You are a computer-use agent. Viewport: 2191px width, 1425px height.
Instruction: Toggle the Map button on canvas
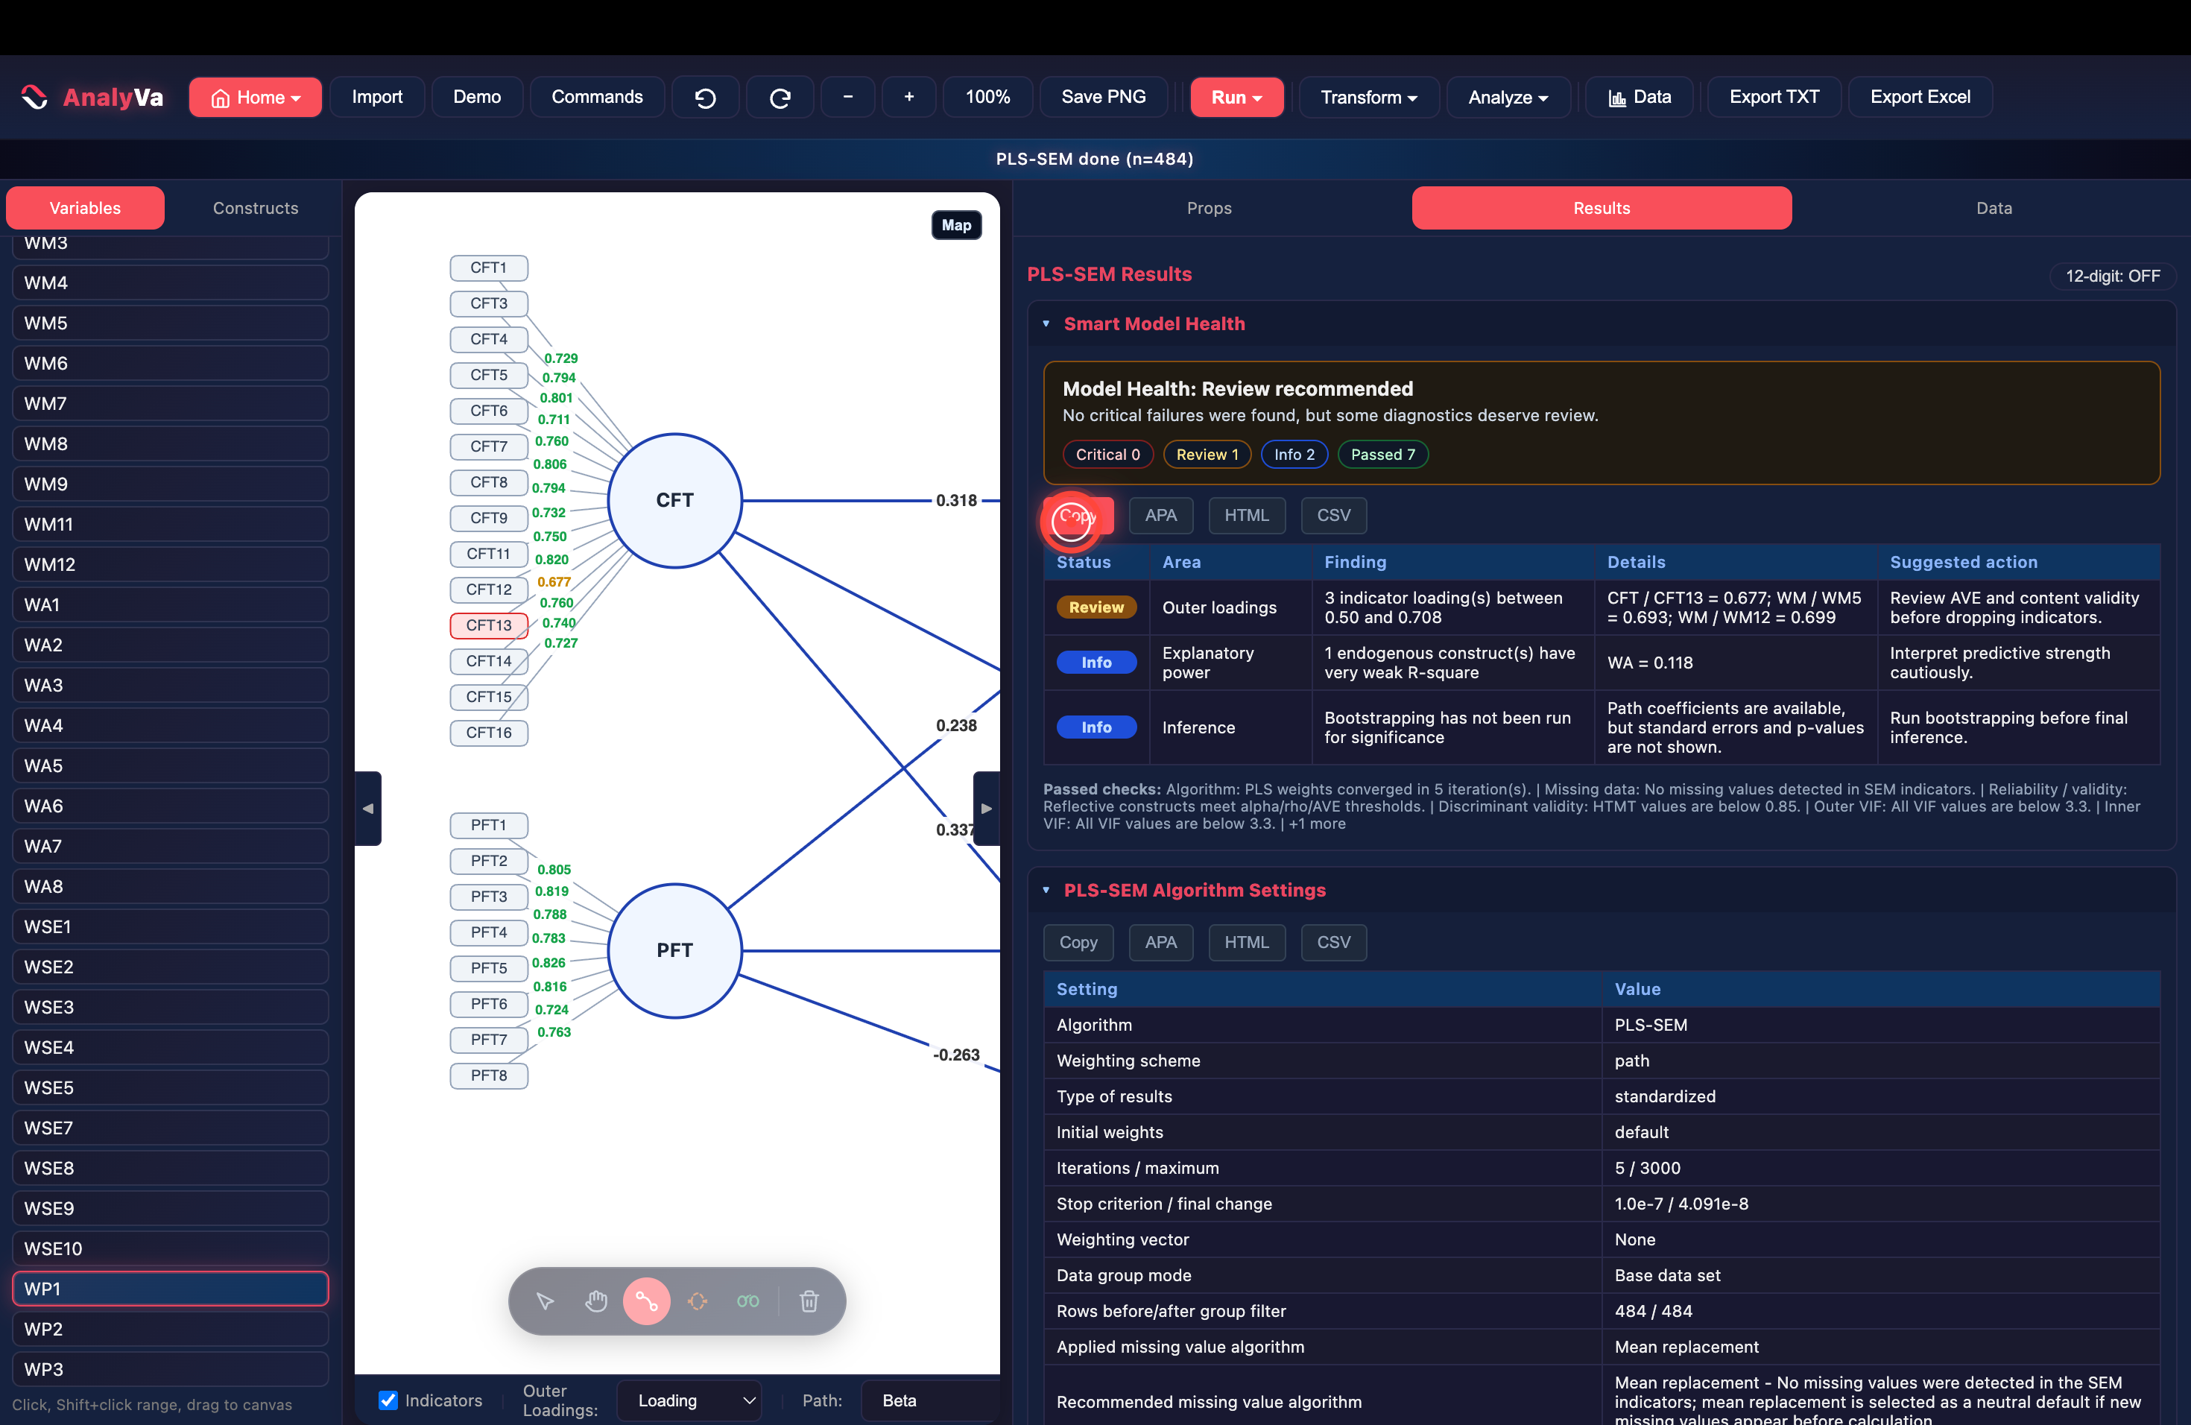click(x=956, y=224)
